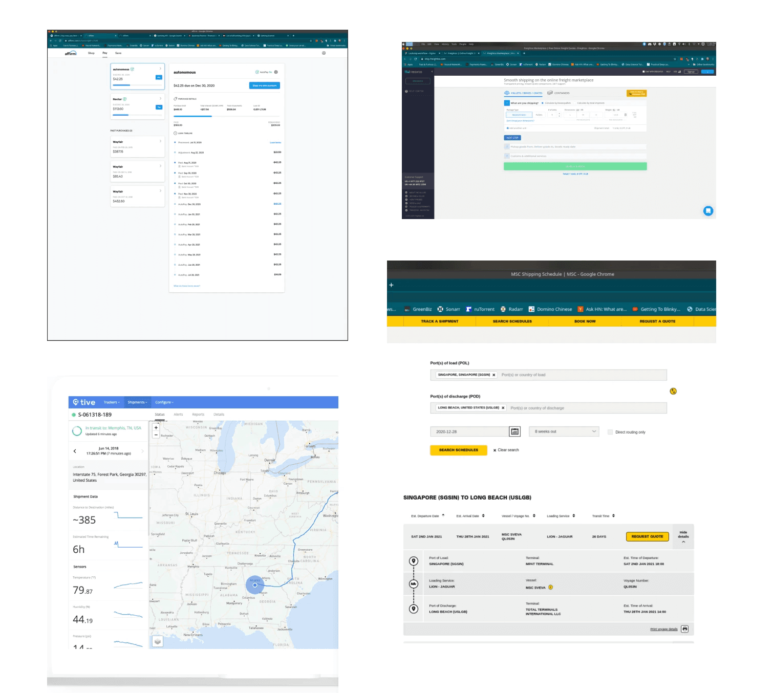Remove the Long Beach (USLGB) port tag
This screenshot has width=774, height=693.
pyautogui.click(x=503, y=408)
